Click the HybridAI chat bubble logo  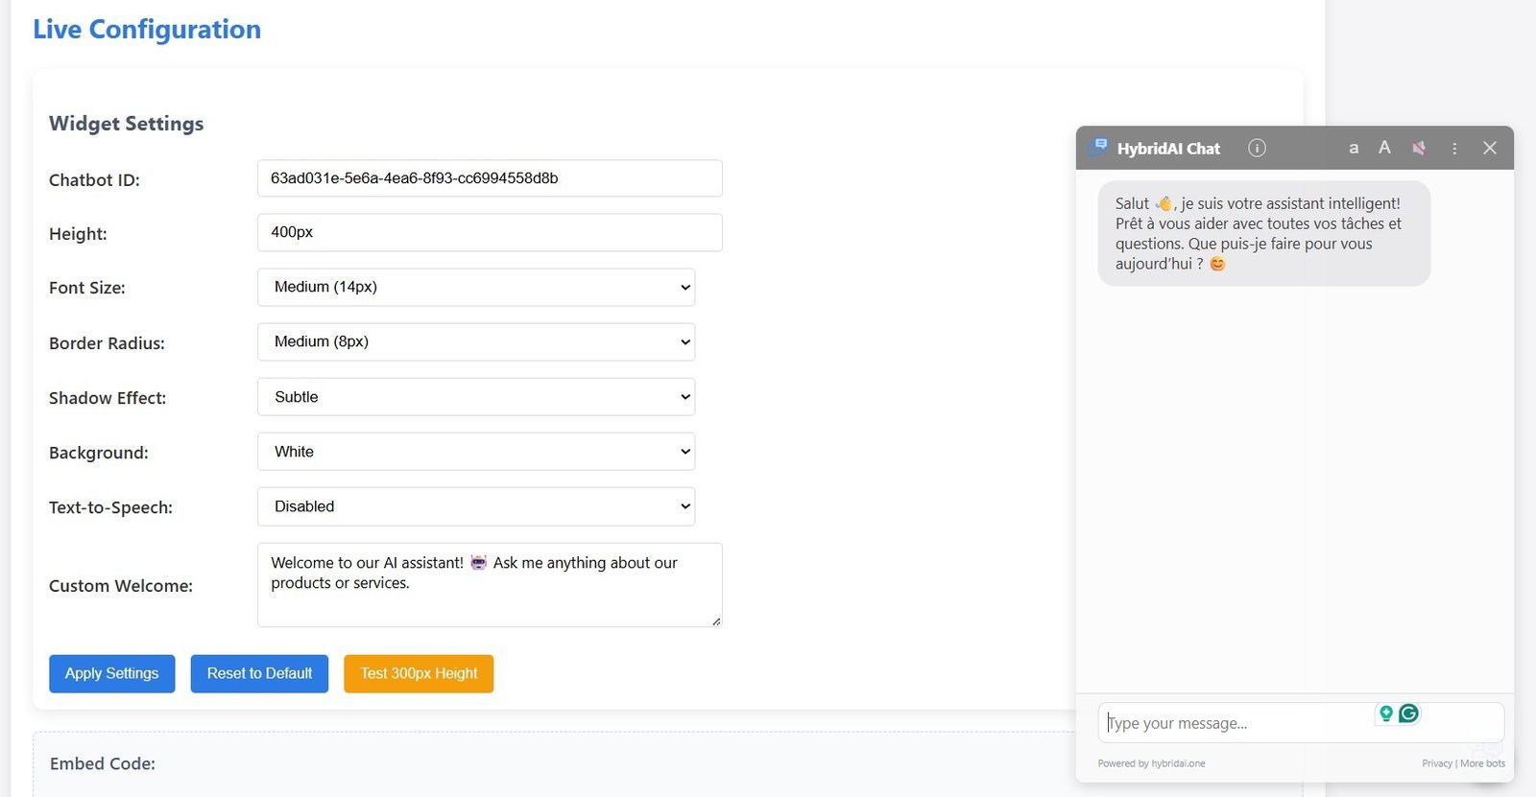[x=1097, y=148]
